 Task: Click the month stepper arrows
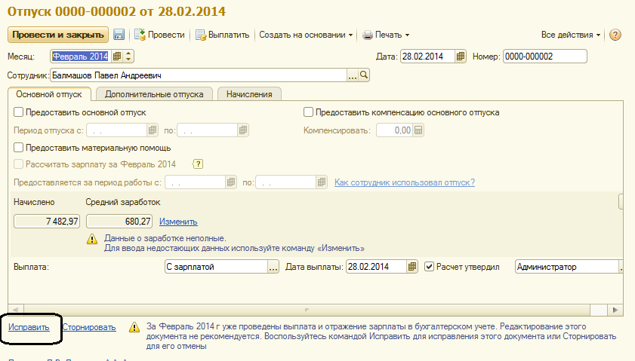[x=128, y=57]
